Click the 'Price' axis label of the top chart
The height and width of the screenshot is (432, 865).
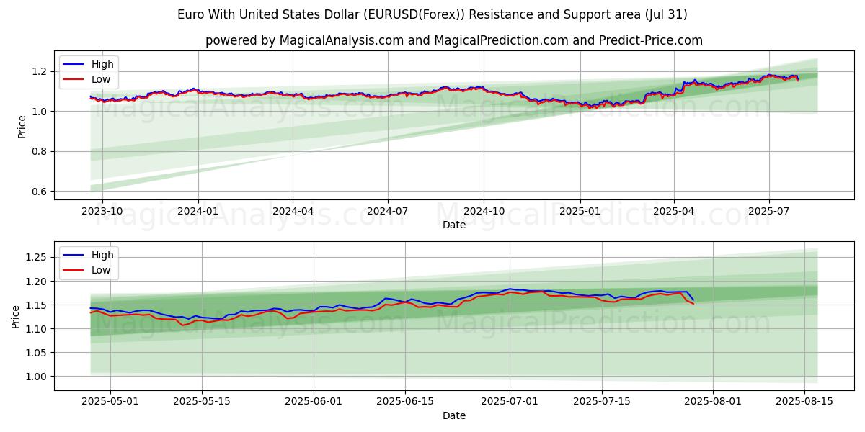tap(21, 126)
